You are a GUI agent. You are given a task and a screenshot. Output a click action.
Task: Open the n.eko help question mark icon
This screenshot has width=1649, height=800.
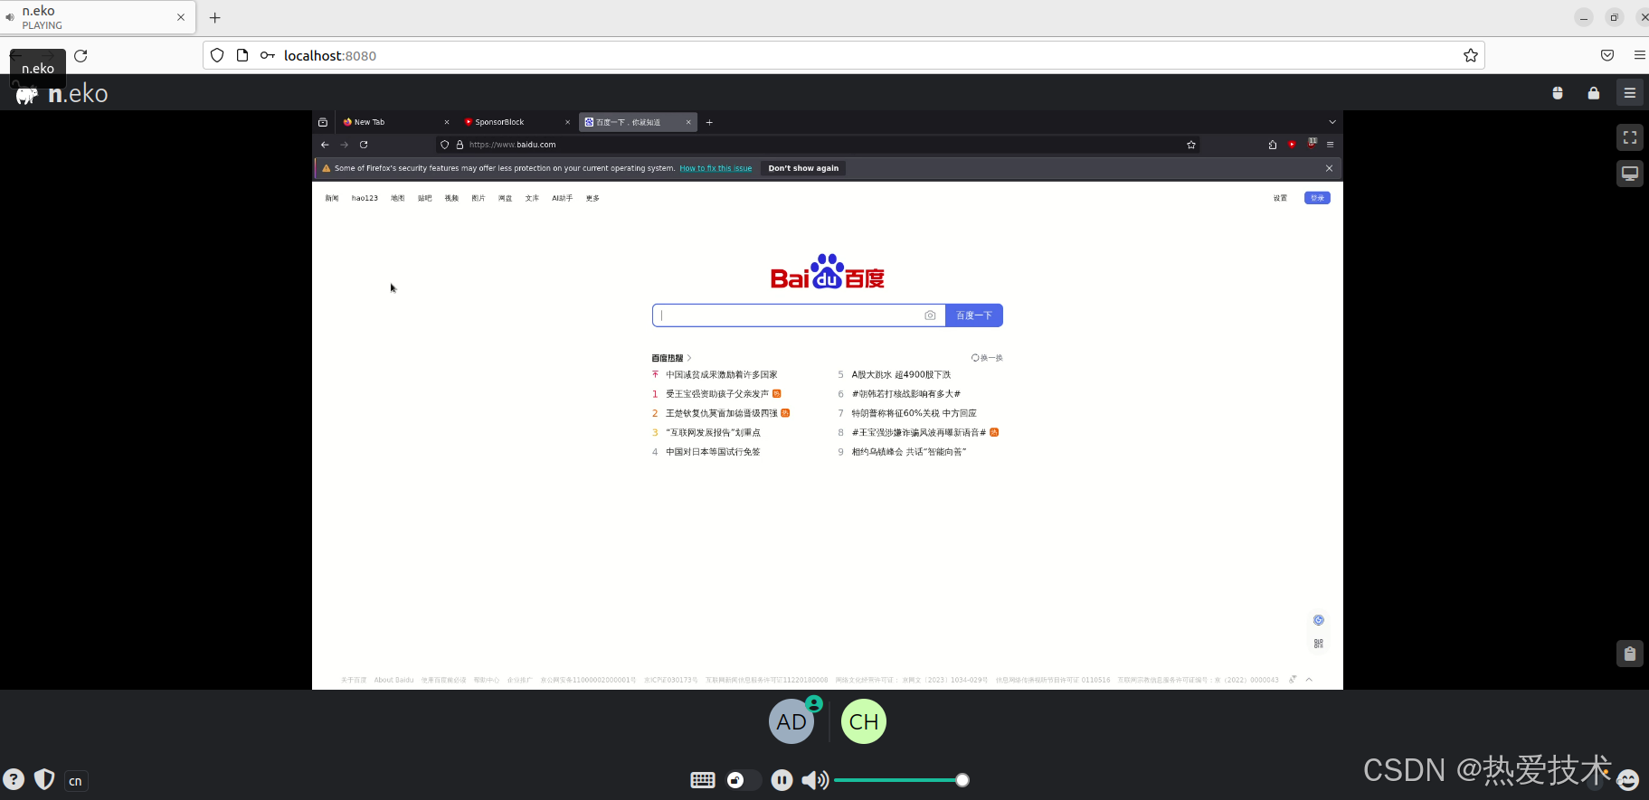coord(14,779)
